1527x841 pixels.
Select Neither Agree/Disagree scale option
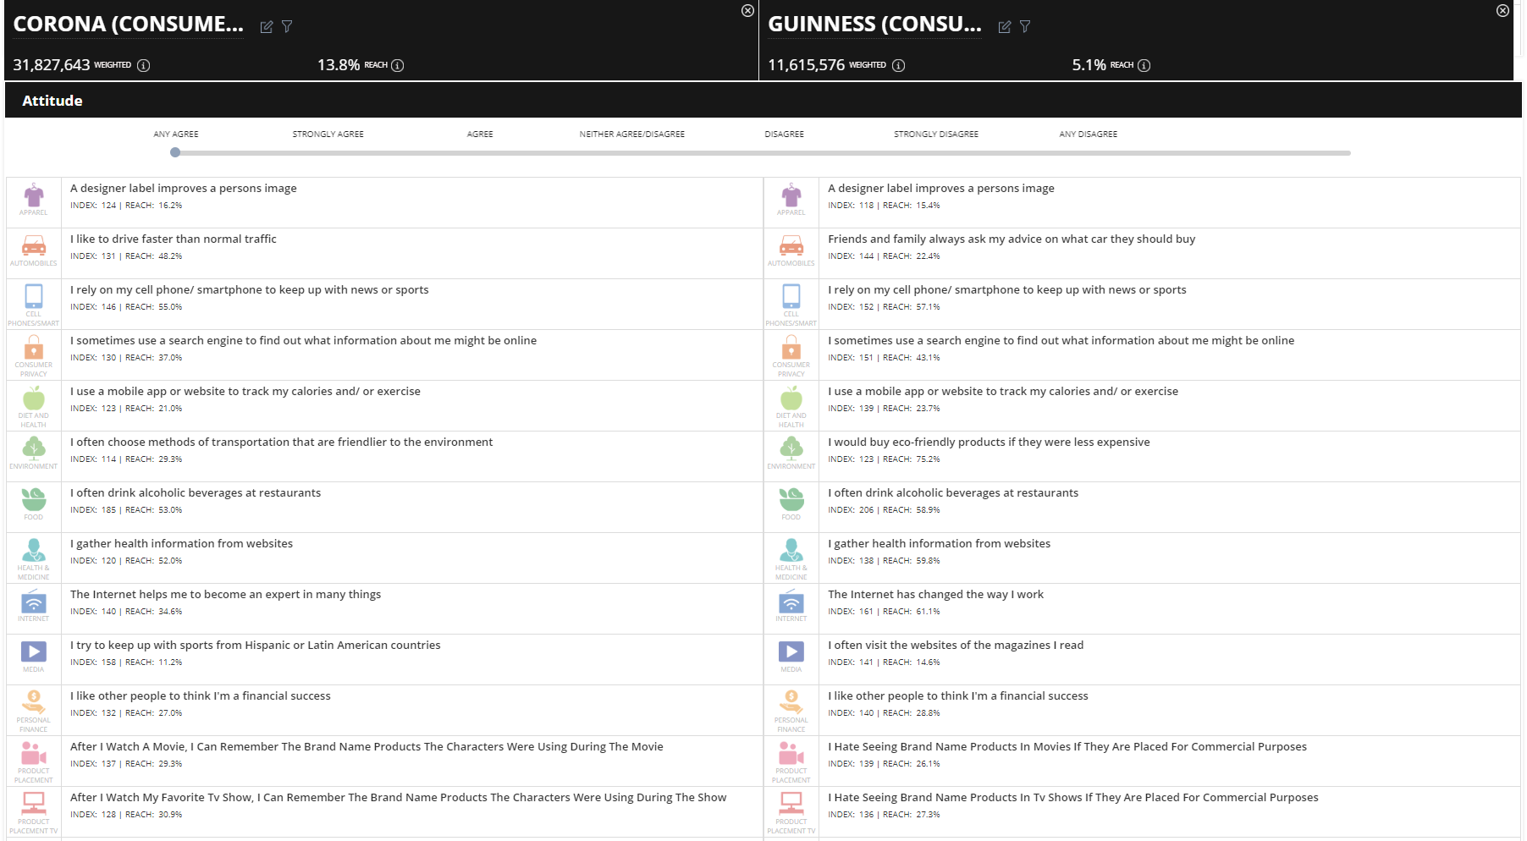632,135
